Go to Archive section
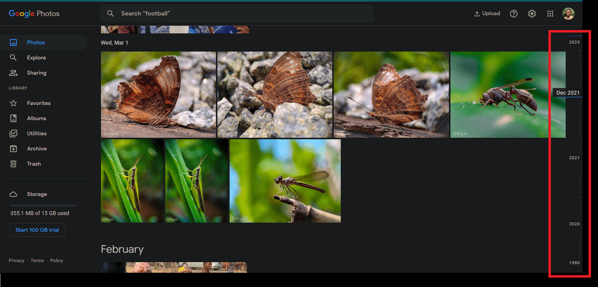This screenshot has width=598, height=287. point(36,149)
